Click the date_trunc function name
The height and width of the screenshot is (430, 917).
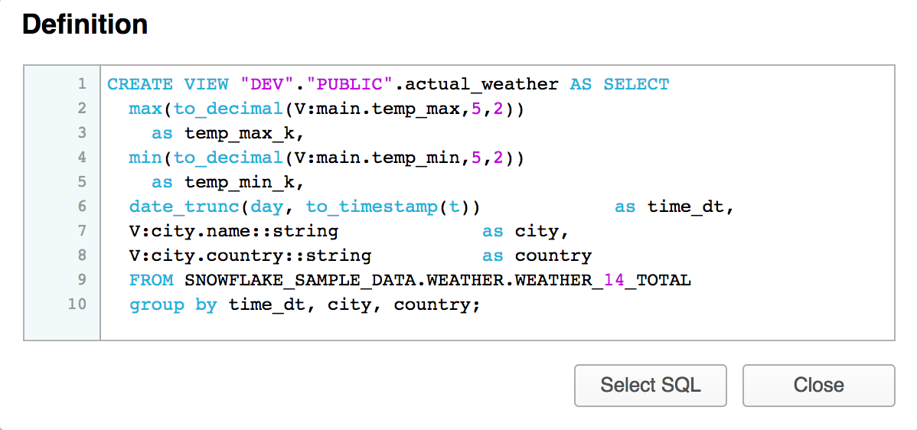pyautogui.click(x=173, y=207)
